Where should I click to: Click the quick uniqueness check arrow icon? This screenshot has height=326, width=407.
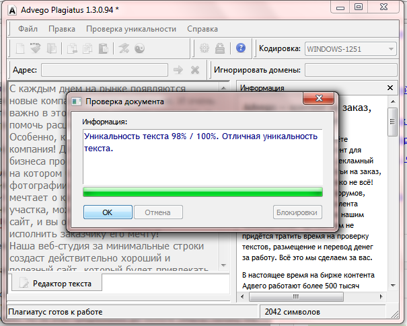pos(124,48)
